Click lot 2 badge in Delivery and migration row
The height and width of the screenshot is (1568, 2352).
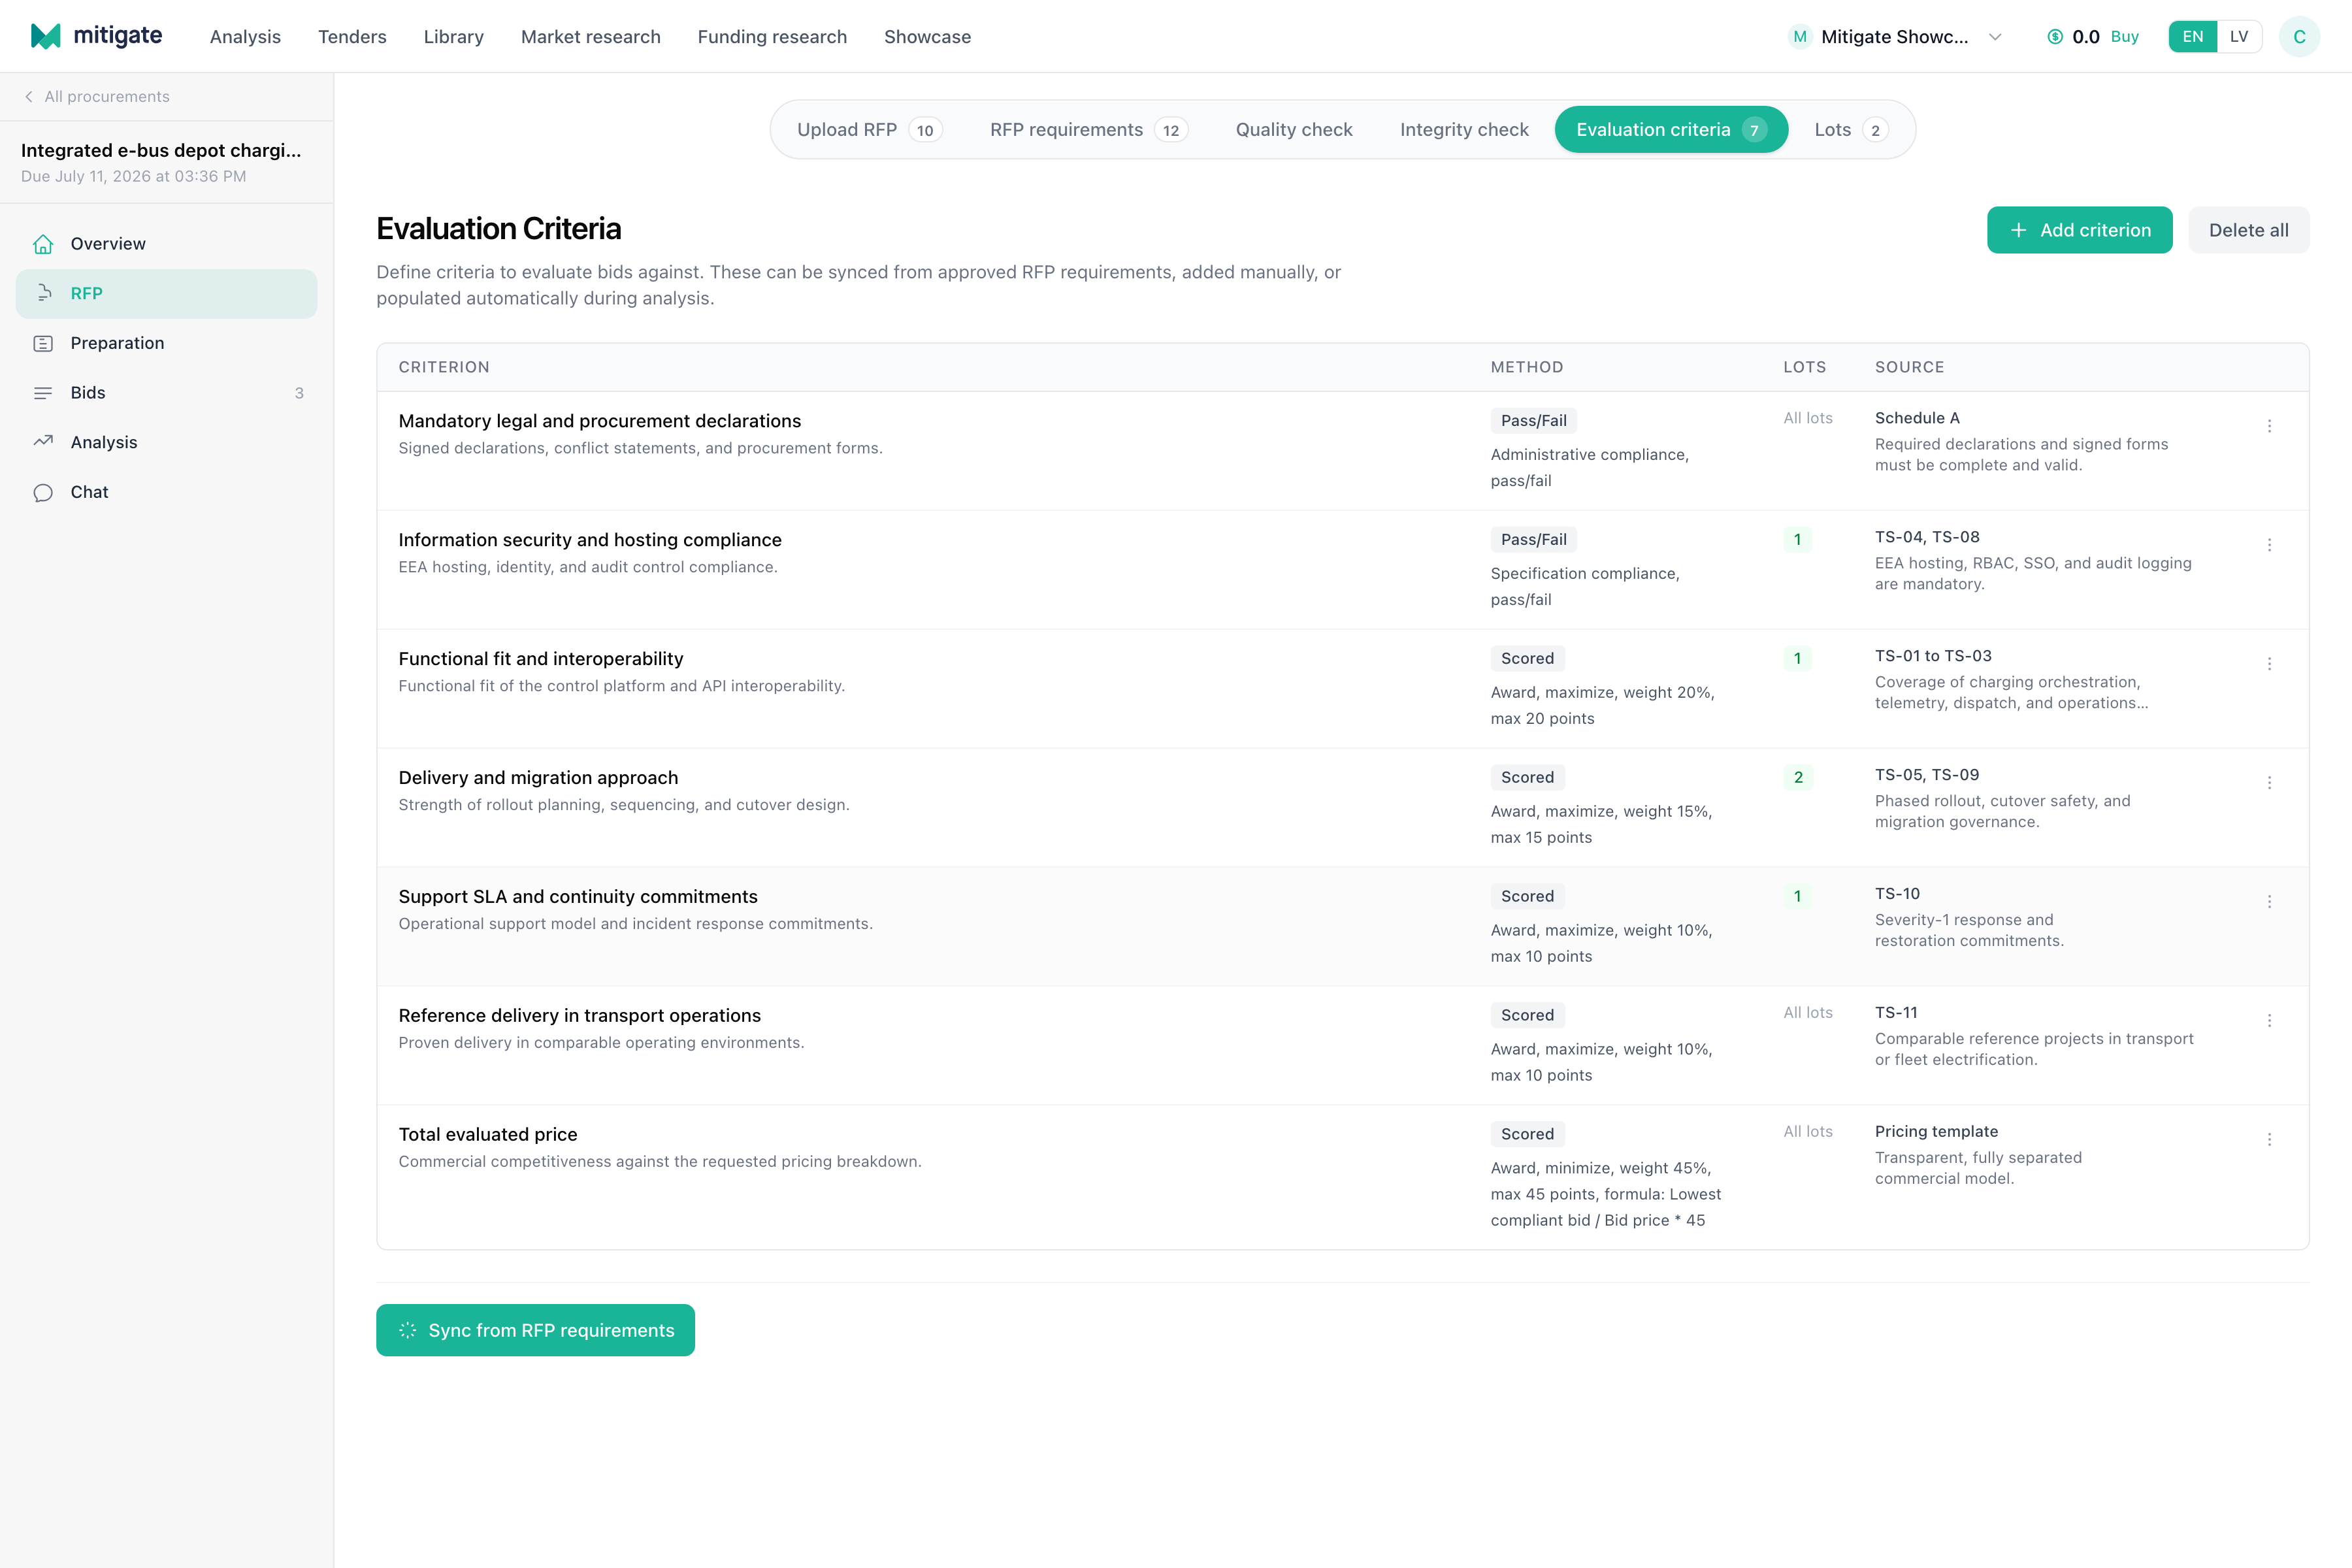coord(1798,777)
